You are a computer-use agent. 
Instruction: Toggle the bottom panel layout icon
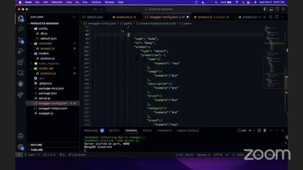(x=271, y=9)
